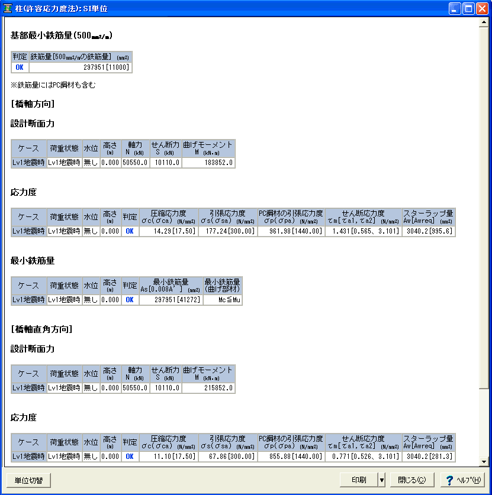Viewport: 492px width, 495px height.
Task: Click the application icon in the title bar
Action: coord(7,8)
